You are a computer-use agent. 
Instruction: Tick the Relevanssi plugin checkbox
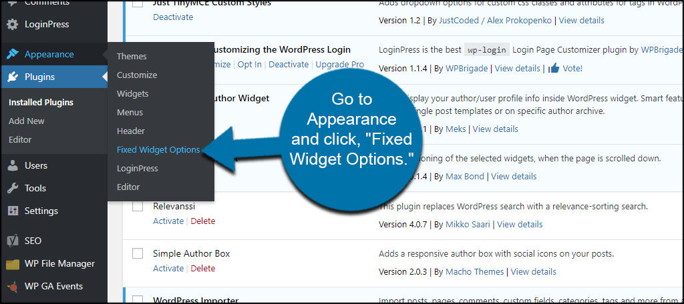tap(138, 207)
